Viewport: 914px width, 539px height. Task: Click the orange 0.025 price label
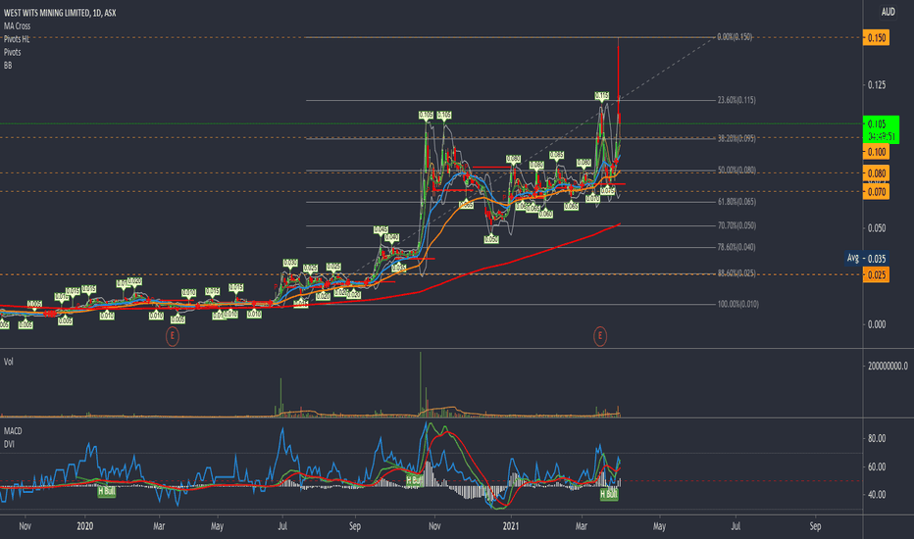coord(876,275)
